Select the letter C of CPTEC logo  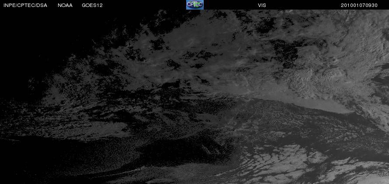coord(190,4)
